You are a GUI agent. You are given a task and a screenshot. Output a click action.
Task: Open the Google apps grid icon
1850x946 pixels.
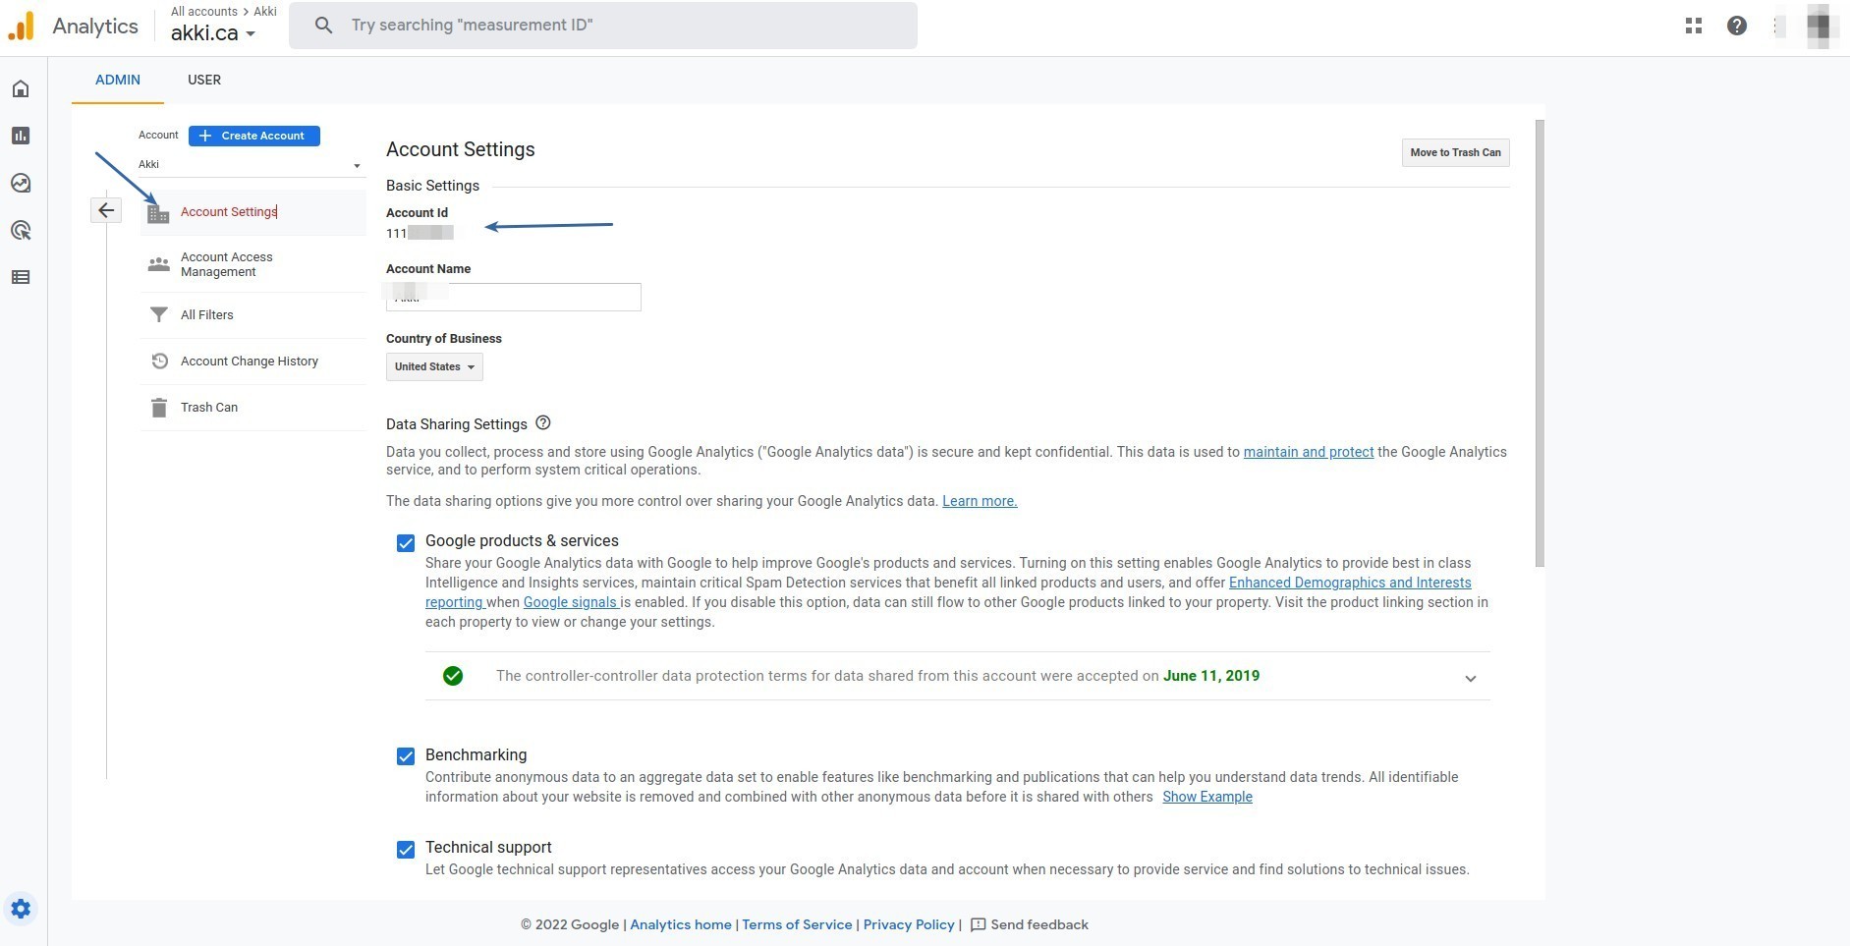pos(1693,26)
